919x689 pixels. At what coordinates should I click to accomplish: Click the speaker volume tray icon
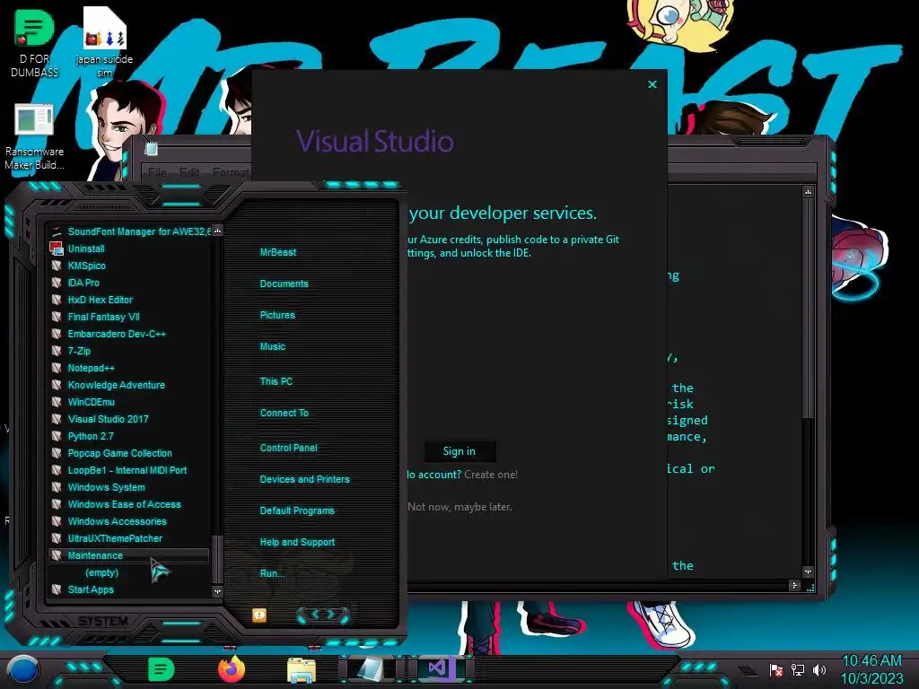(x=818, y=669)
